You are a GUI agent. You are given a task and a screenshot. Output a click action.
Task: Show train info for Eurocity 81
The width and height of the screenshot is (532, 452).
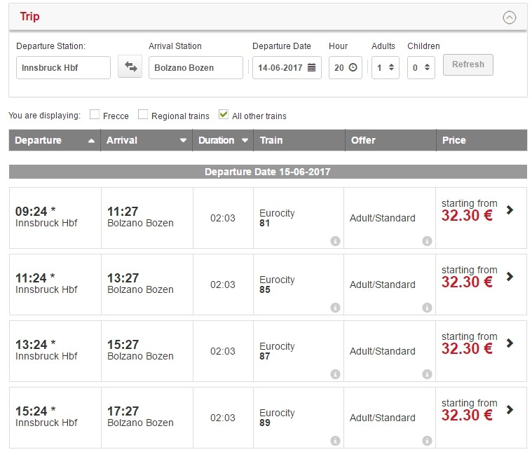click(335, 241)
